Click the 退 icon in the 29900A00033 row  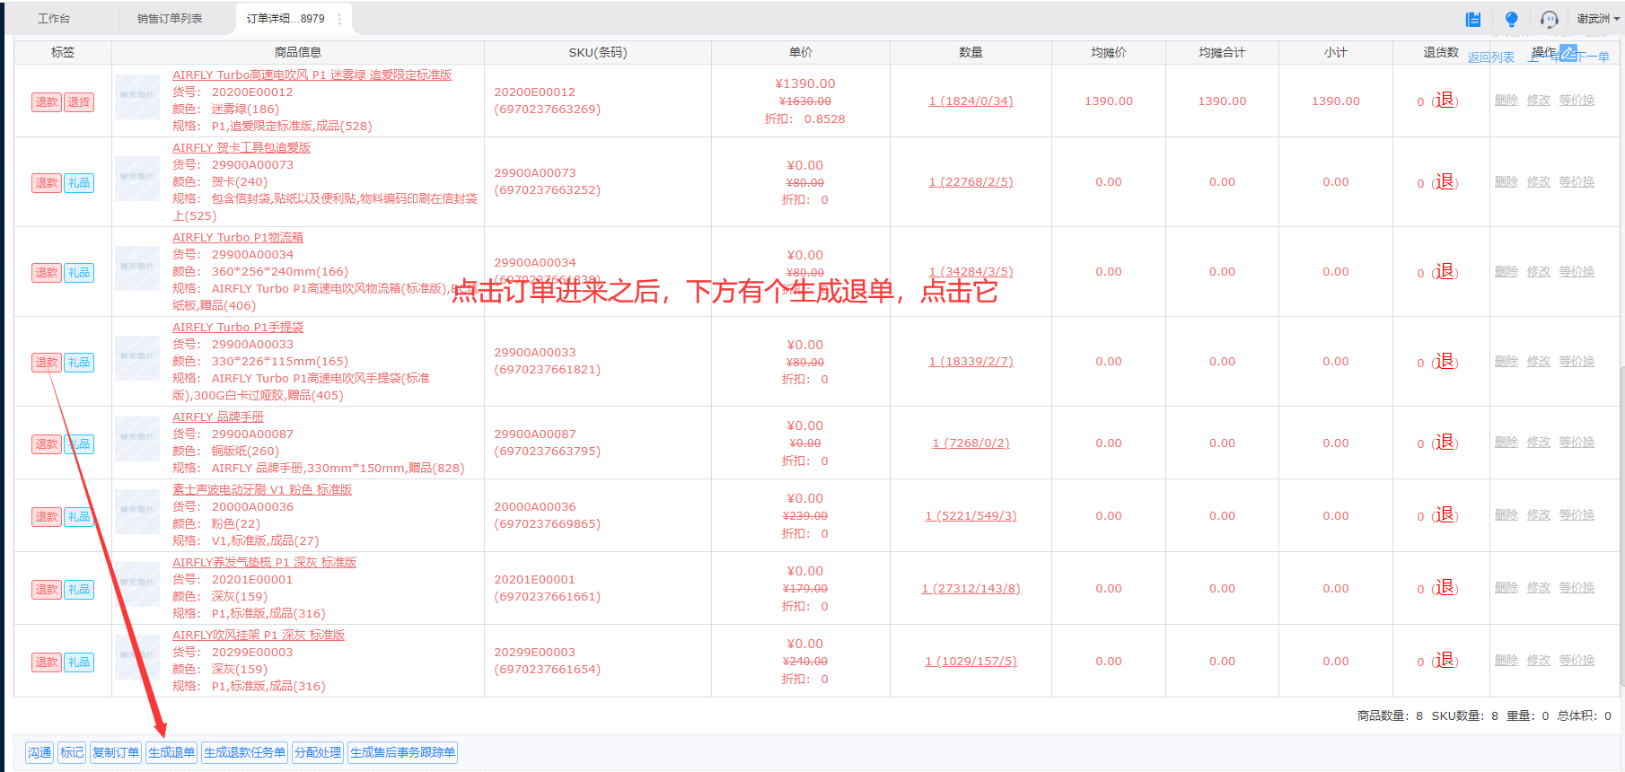1445,362
